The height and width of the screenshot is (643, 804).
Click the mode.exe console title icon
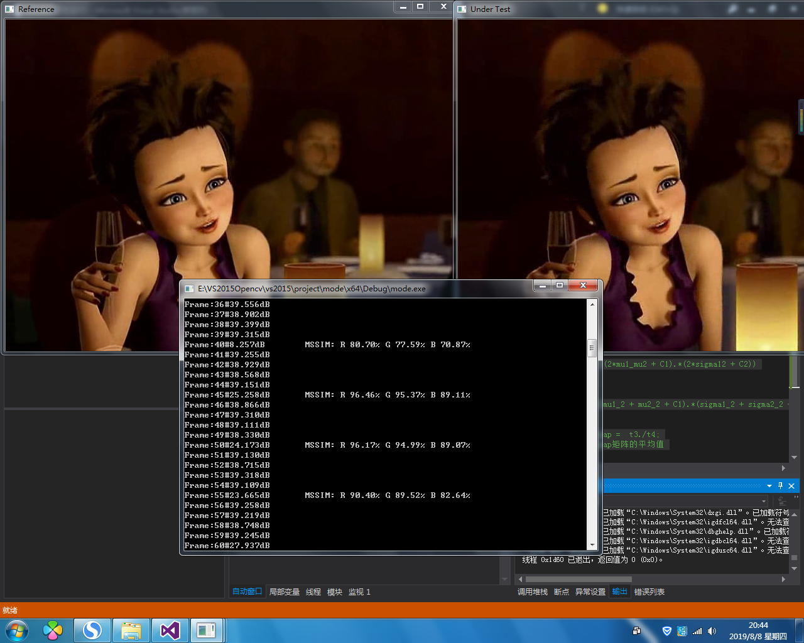coord(189,289)
